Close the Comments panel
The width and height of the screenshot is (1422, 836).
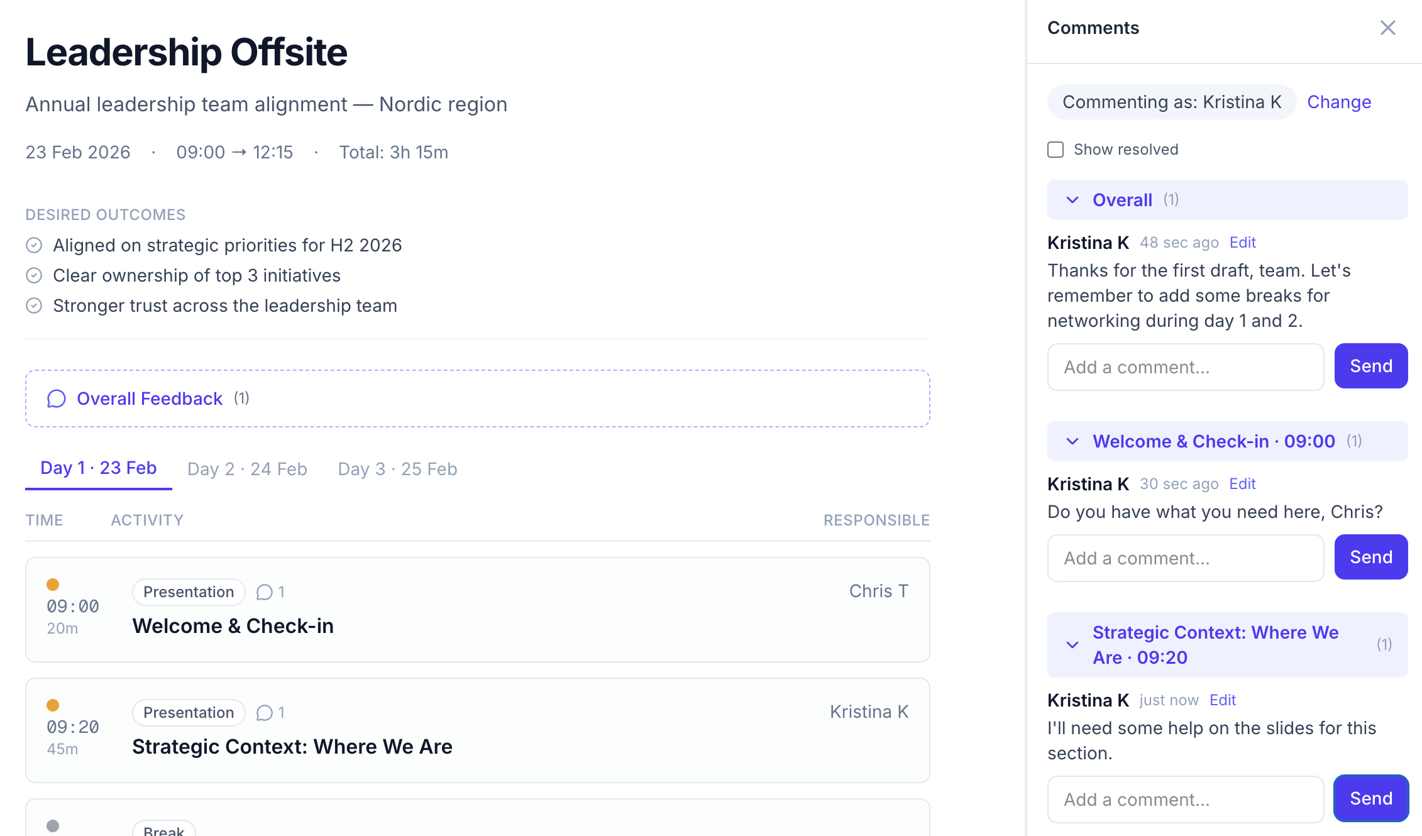point(1387,28)
